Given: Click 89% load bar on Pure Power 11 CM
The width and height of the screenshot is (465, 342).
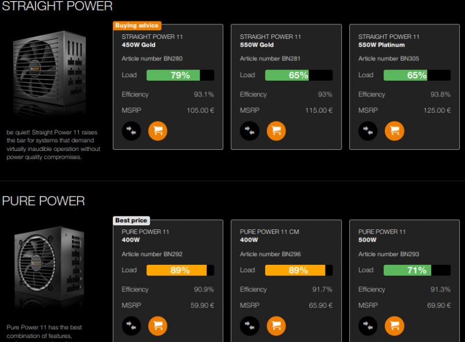Looking at the screenshot, I should [x=299, y=270].
